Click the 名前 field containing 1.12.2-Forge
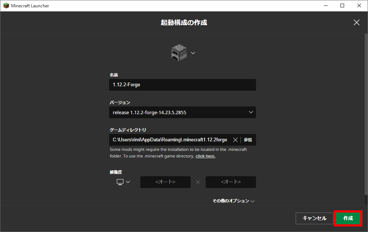The height and width of the screenshot is (232, 368). pyautogui.click(x=183, y=84)
